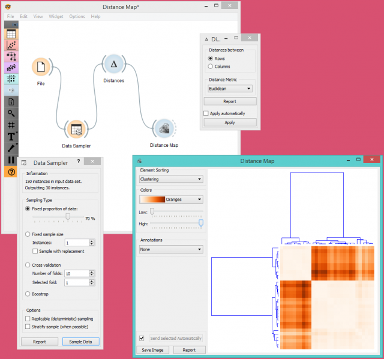The width and height of the screenshot is (384, 359).
Task: Select the Distance Map widget node
Action: point(163,128)
